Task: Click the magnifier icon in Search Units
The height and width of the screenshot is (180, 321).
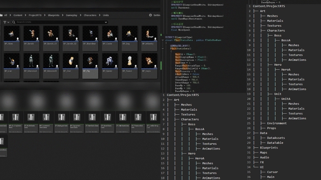Action: tap(14, 22)
